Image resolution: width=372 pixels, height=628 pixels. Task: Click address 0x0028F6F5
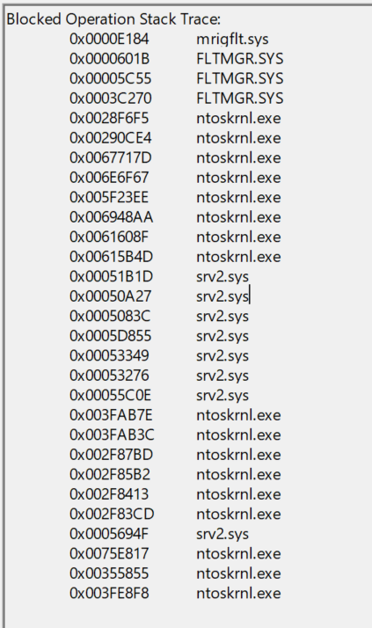pyautogui.click(x=109, y=118)
